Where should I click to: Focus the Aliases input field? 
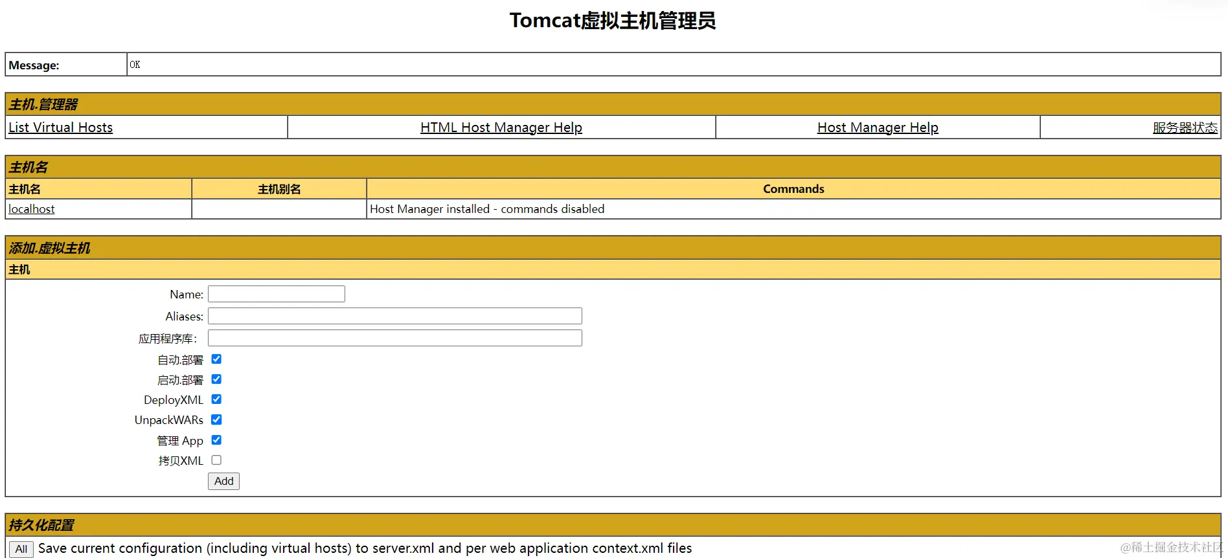(x=395, y=316)
